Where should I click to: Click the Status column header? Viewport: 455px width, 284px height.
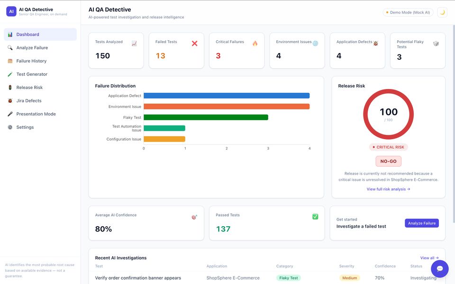(416, 266)
